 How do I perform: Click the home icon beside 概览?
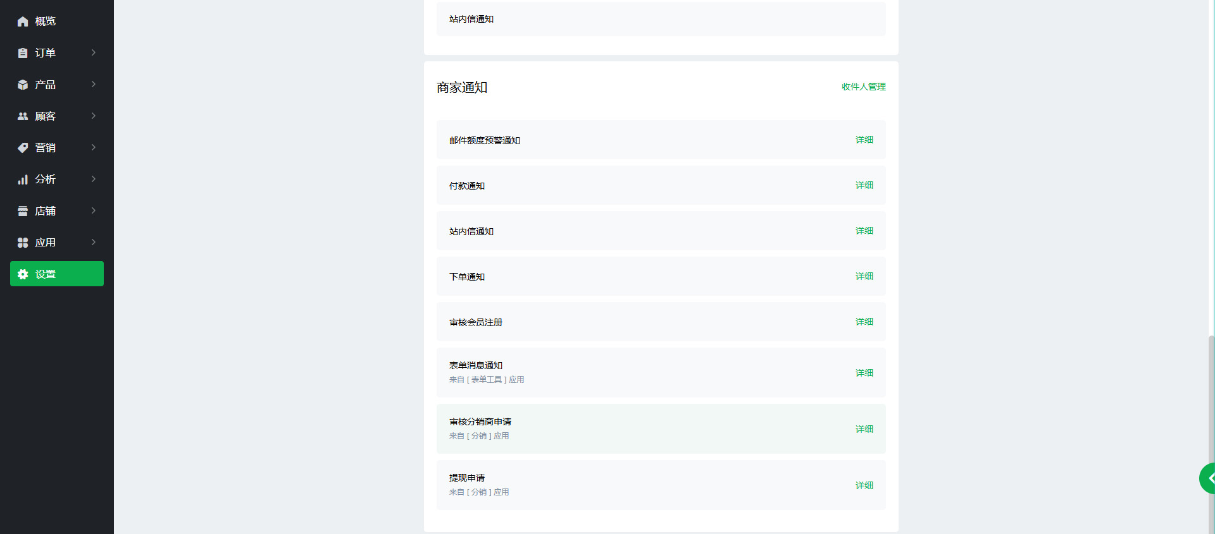click(23, 21)
